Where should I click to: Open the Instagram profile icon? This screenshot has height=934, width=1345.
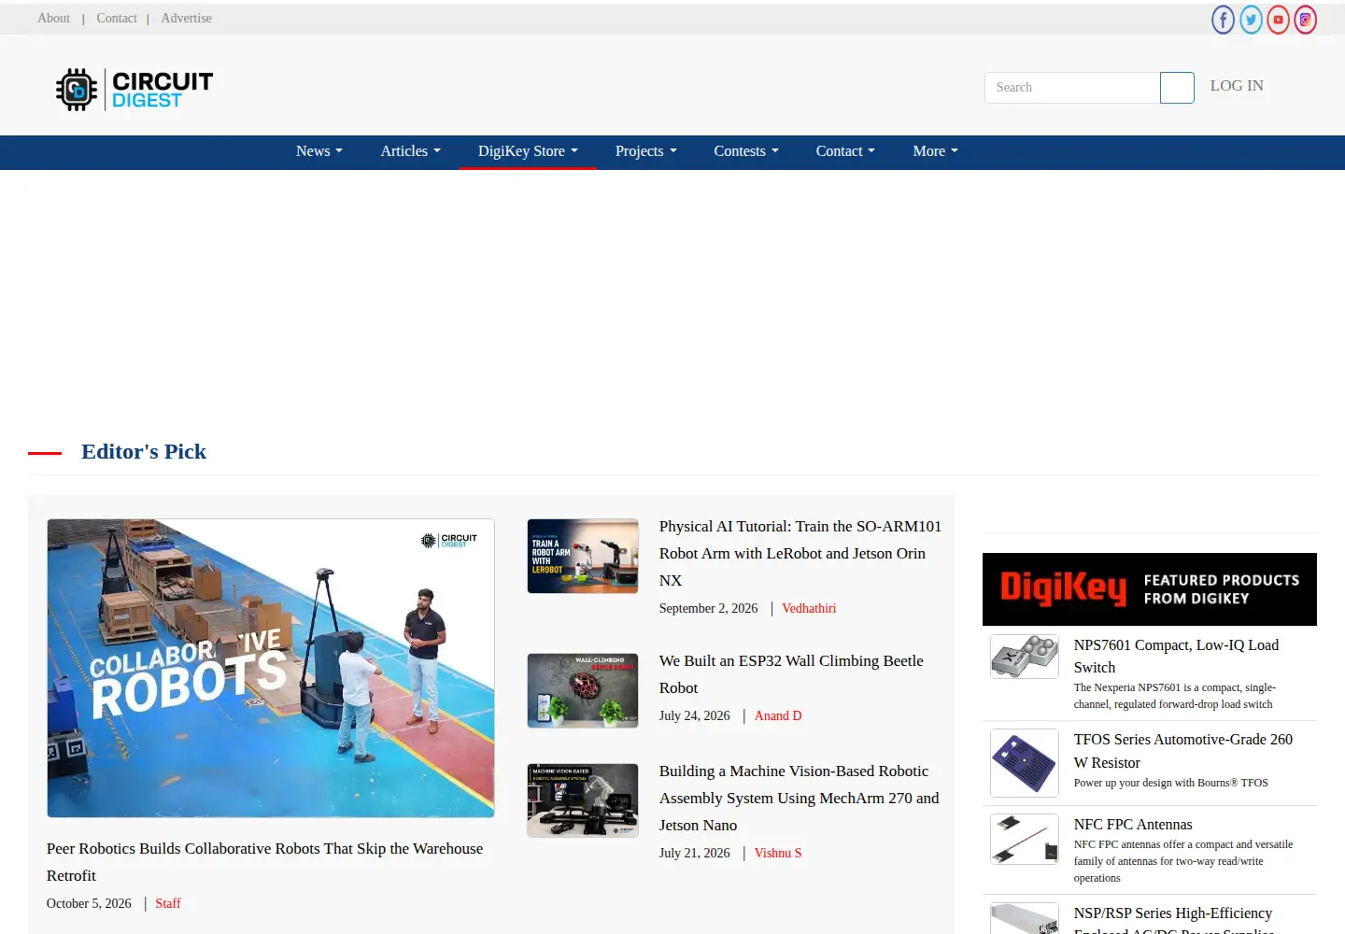[1305, 20]
